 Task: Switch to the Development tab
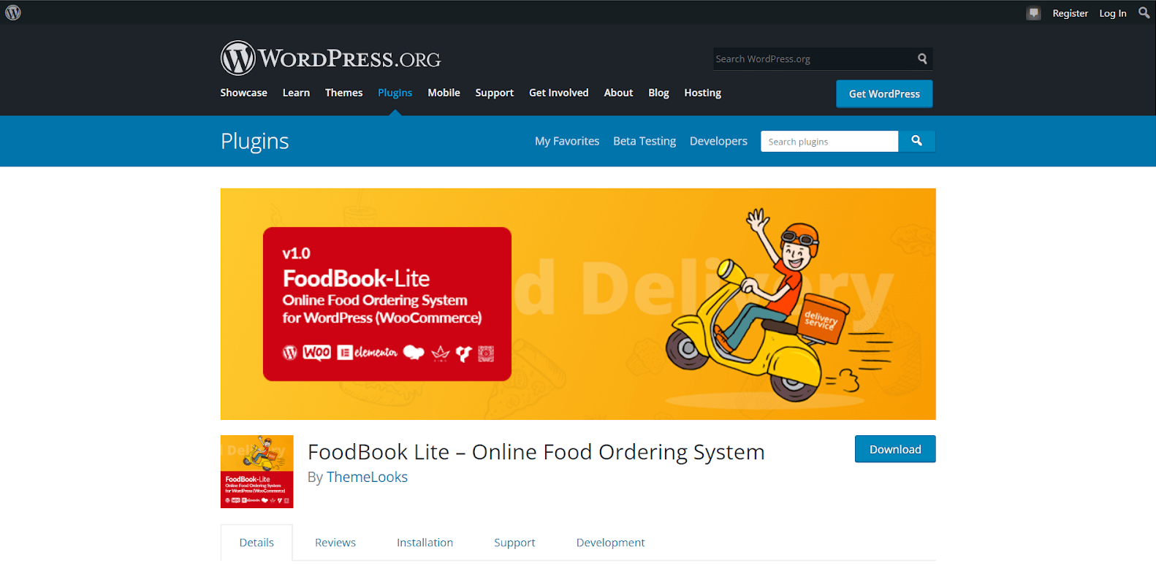610,543
